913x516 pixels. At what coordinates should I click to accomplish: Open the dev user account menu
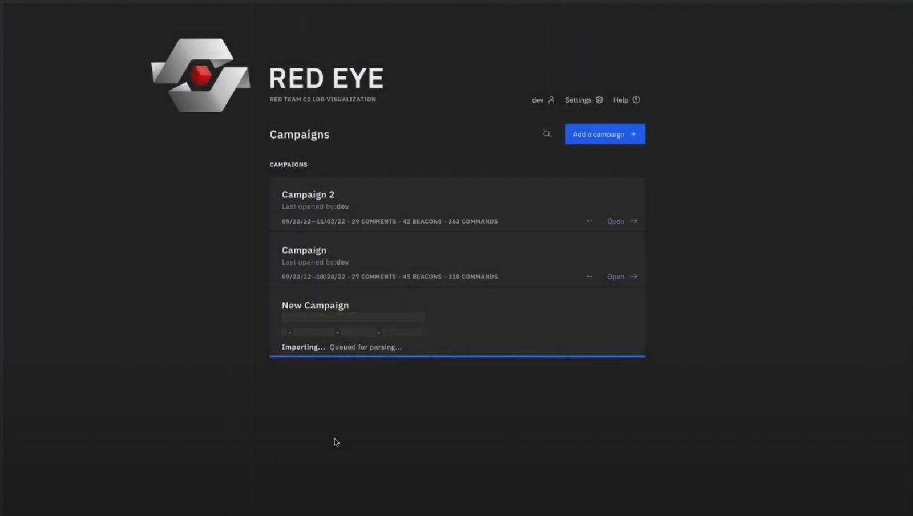(x=543, y=100)
